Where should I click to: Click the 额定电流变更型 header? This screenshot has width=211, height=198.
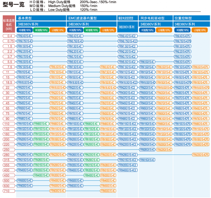coord(128,18)
